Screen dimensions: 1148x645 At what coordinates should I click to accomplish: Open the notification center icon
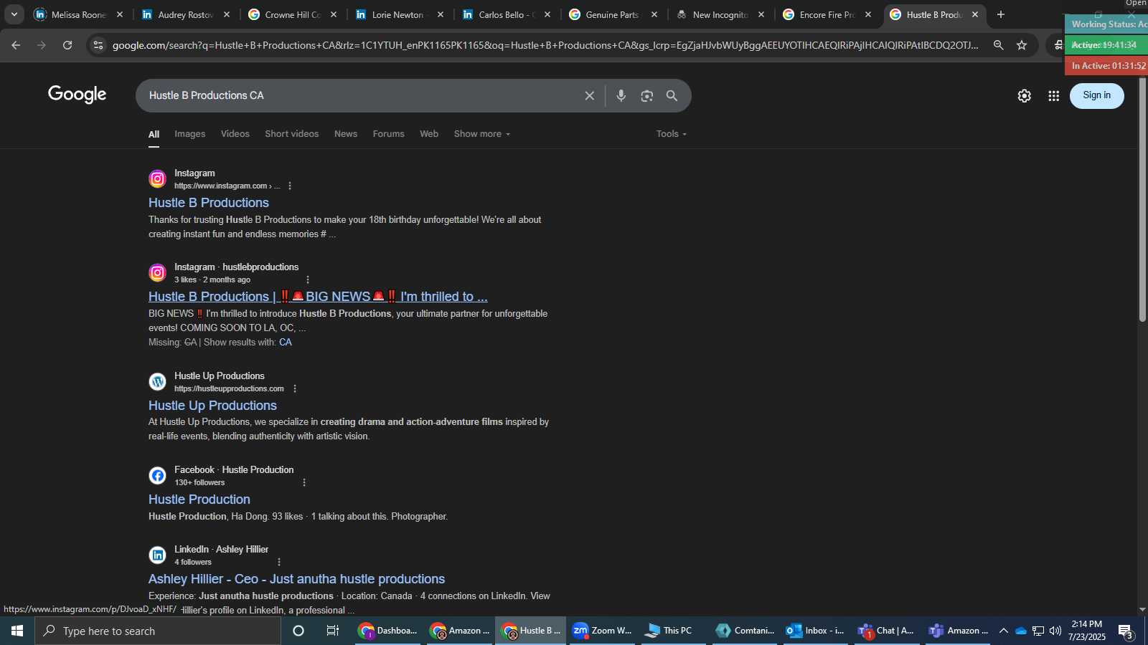pos(1126,631)
